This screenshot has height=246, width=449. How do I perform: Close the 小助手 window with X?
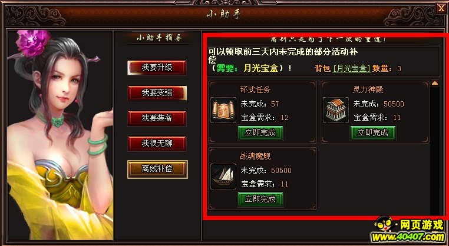click(x=441, y=9)
